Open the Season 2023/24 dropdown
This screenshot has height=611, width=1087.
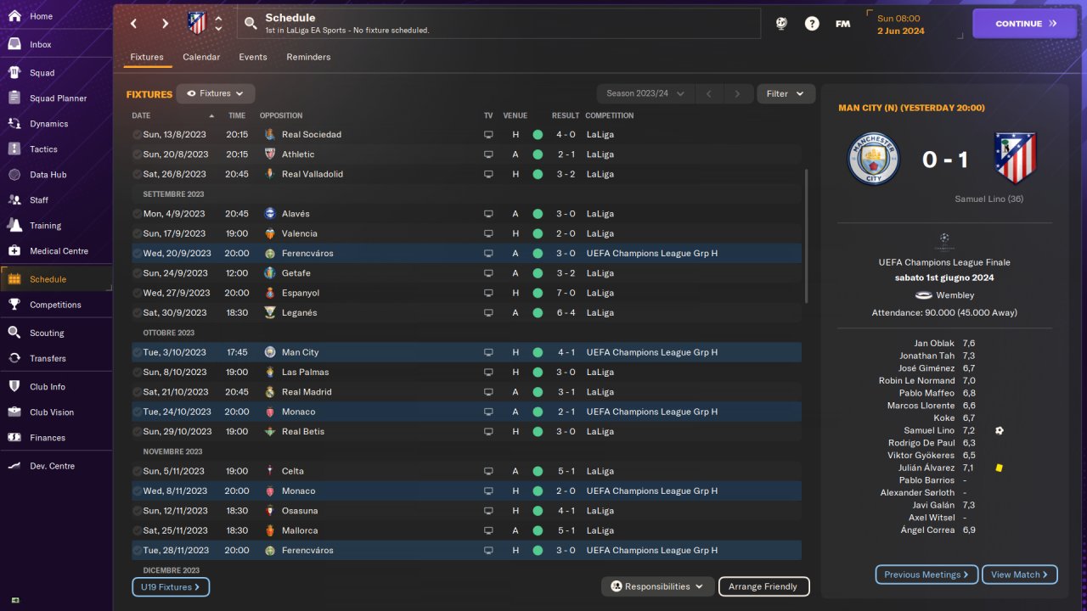(x=645, y=93)
